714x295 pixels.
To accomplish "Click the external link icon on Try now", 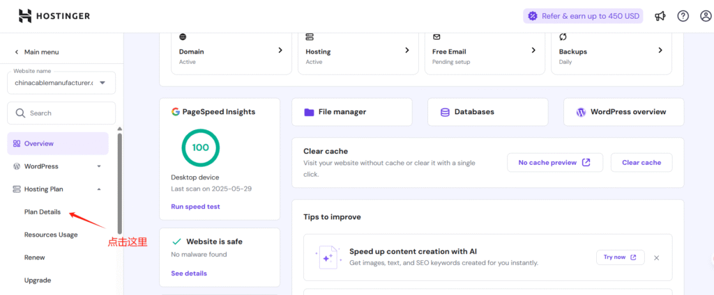I will (x=633, y=257).
